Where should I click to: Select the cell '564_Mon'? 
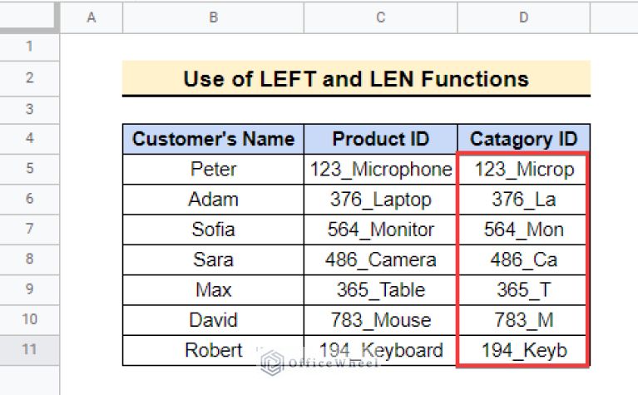524,230
